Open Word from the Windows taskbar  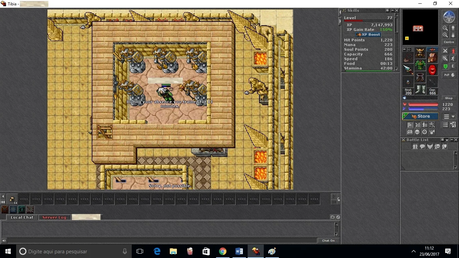pyautogui.click(x=239, y=251)
